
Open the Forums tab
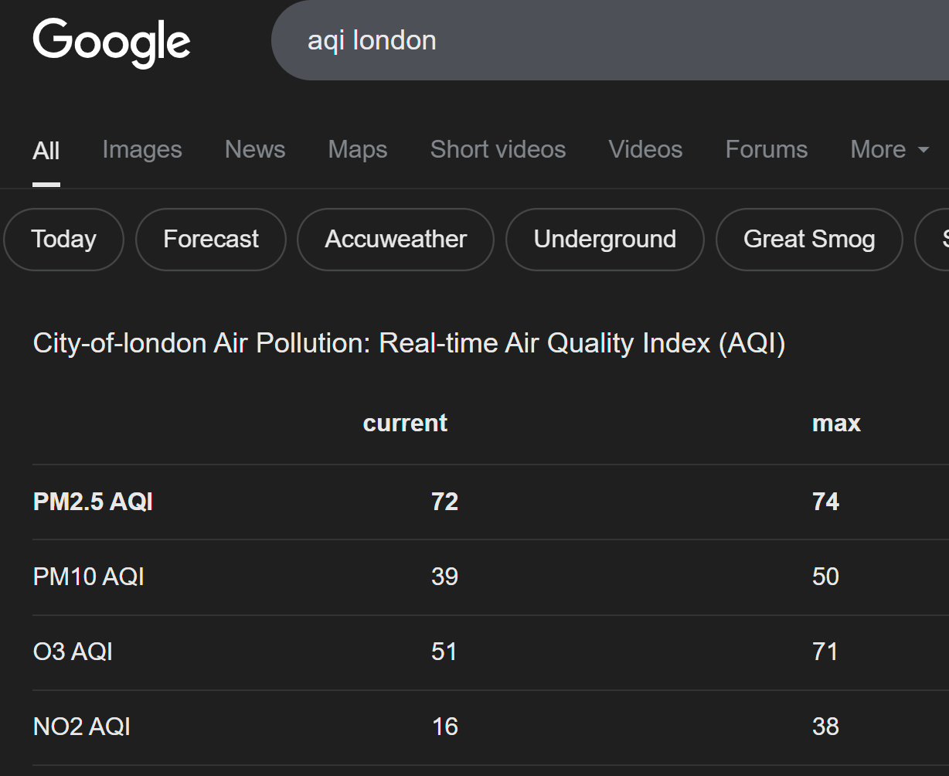tap(766, 149)
